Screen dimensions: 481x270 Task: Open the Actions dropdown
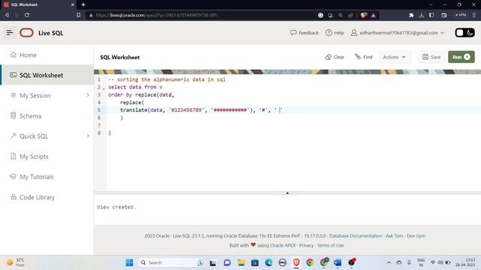(x=394, y=57)
